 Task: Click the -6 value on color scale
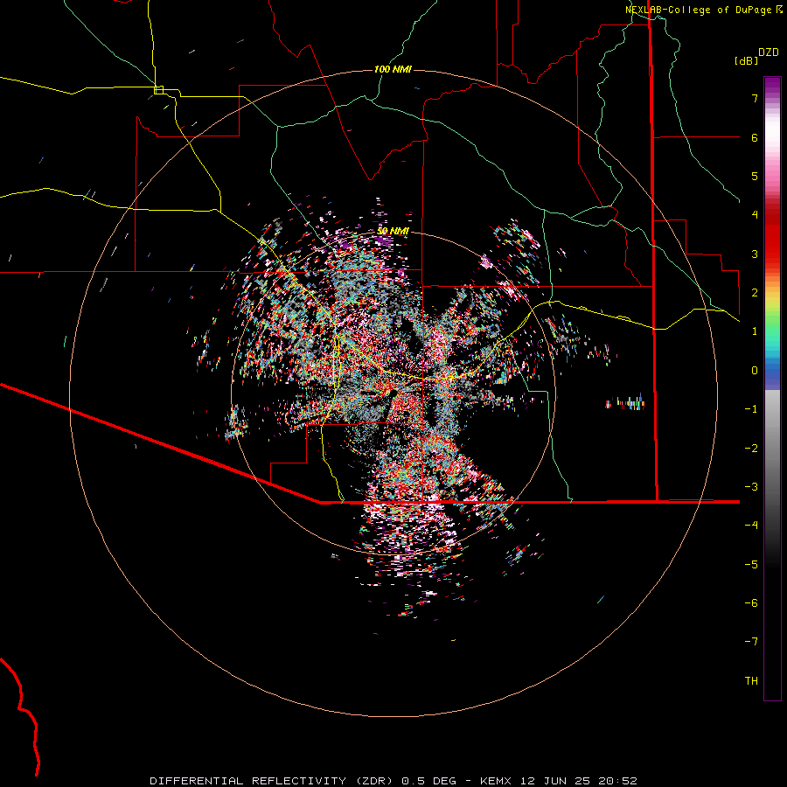[751, 602]
